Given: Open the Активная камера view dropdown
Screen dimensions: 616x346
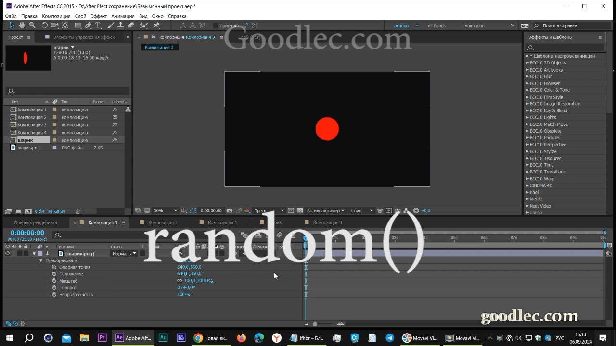Looking at the screenshot, I should (x=326, y=210).
